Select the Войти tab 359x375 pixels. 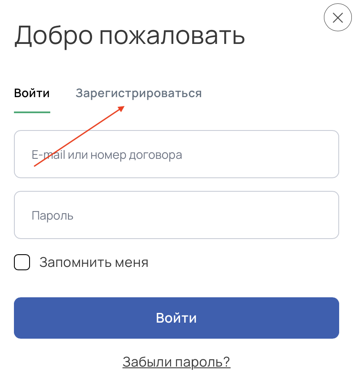[32, 93]
